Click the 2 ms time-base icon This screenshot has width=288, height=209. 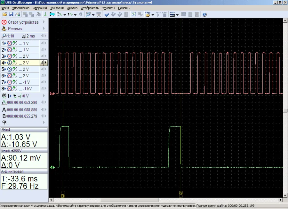[24, 36]
